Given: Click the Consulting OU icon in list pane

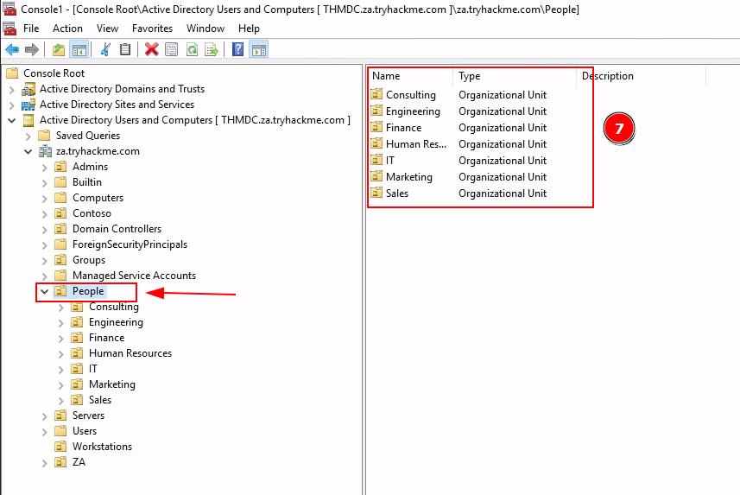Looking at the screenshot, I should click(376, 94).
